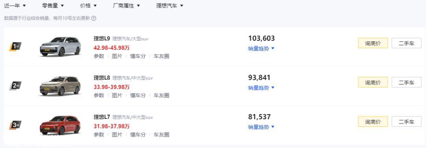Click the 1st place rank badge
This screenshot has width=426, height=148.
click(x=15, y=47)
